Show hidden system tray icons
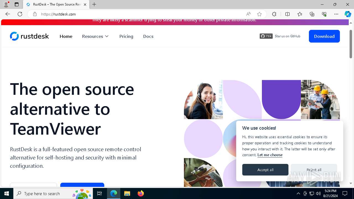 click(x=298, y=193)
